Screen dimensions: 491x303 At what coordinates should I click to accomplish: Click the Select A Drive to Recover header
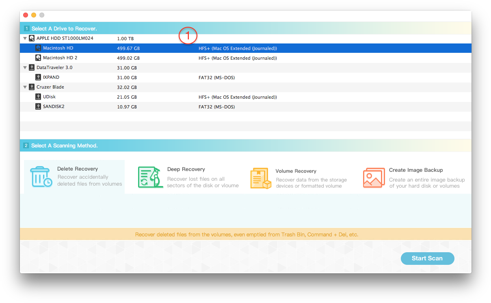[246, 28]
